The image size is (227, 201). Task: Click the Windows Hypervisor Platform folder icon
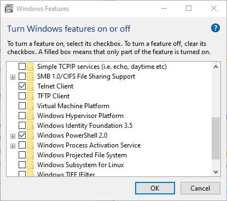30,116
